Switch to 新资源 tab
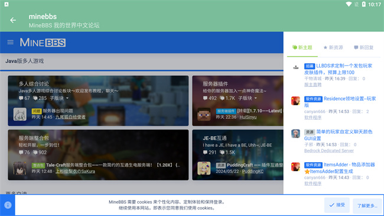This screenshot has height=216, width=384. [x=333, y=47]
